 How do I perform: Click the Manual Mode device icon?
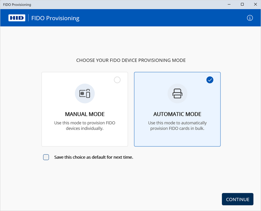tap(85, 93)
